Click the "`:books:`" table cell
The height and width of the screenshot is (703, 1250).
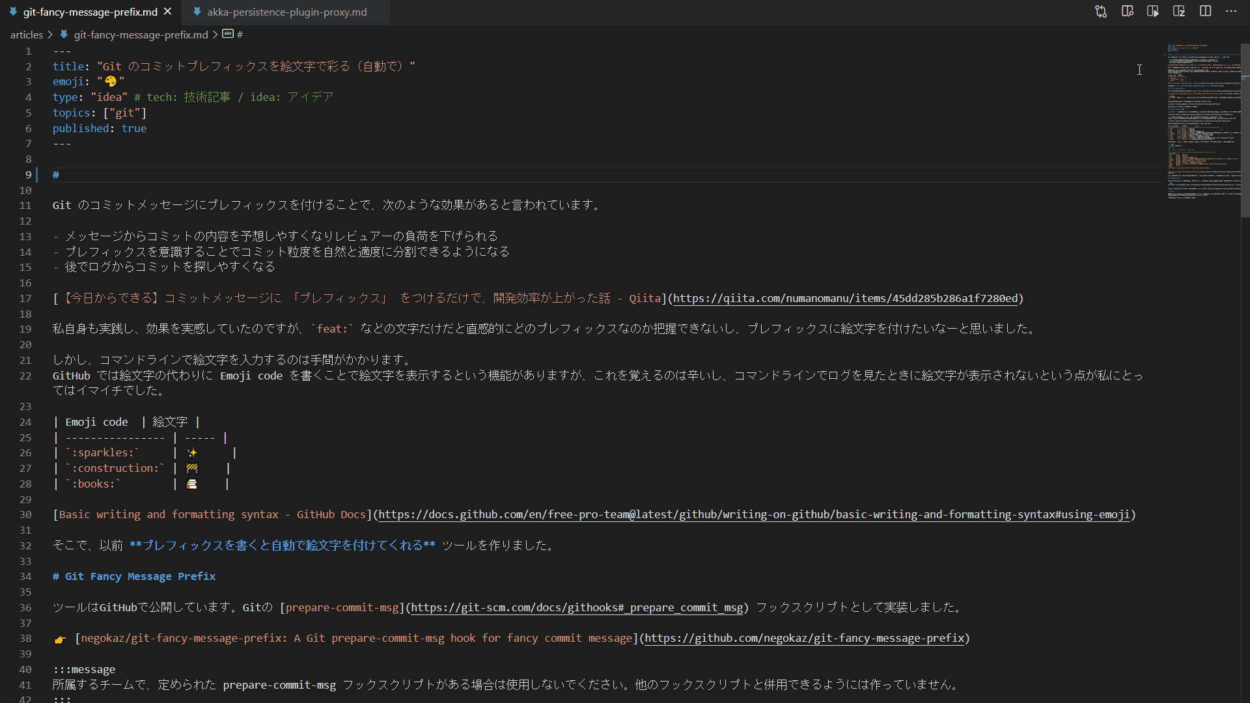coord(93,484)
